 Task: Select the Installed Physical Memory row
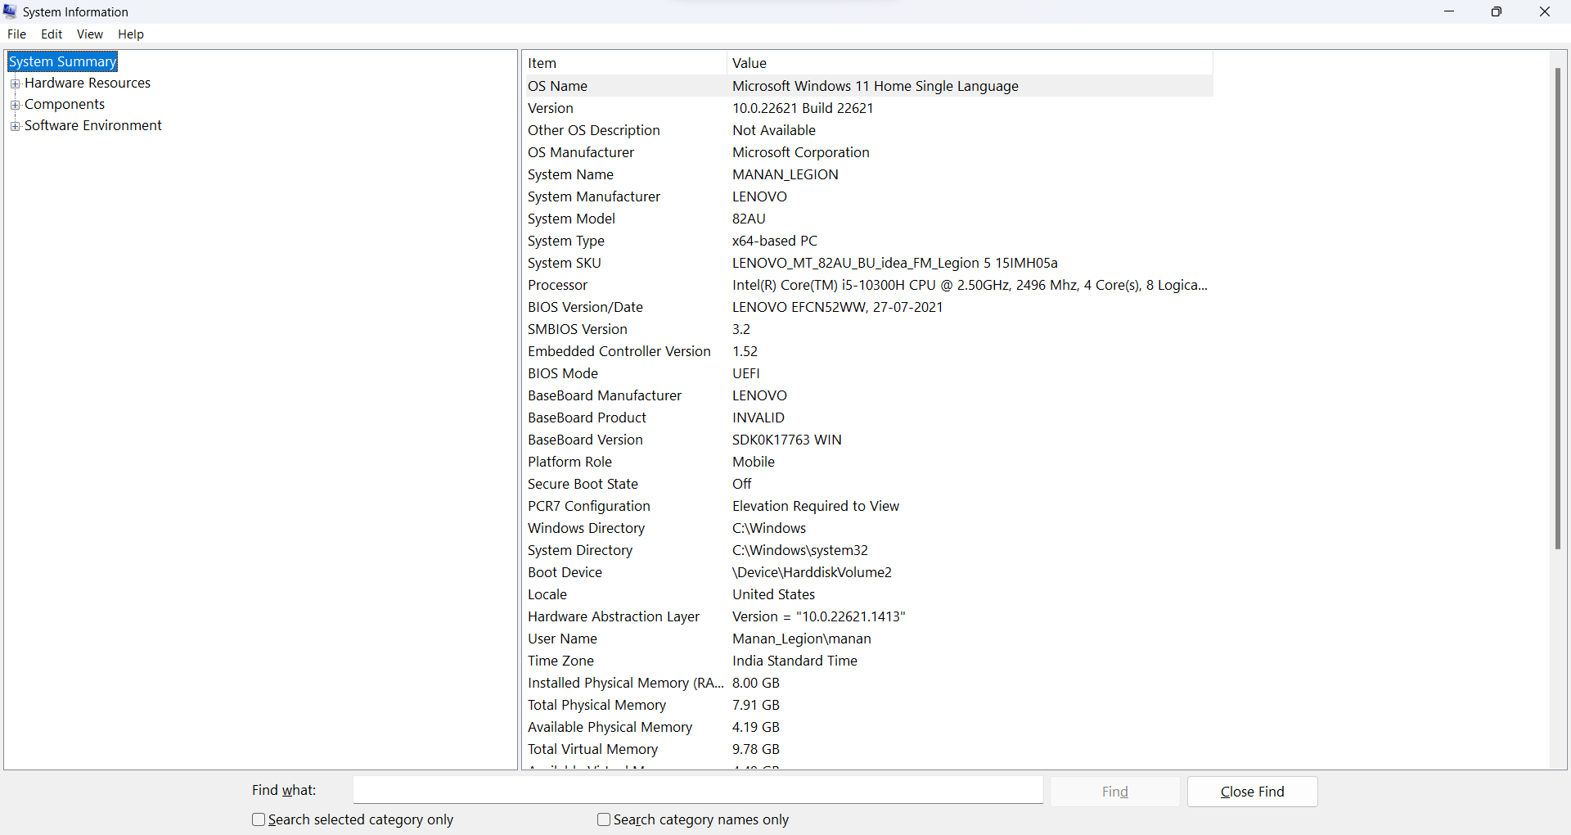[867, 683]
